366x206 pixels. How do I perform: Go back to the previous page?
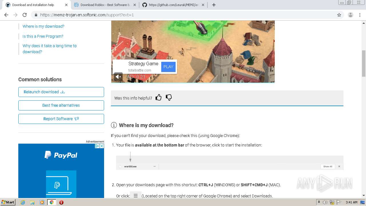point(6,15)
